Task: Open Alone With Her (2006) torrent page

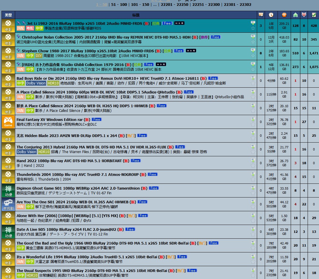Action: pos(67,216)
